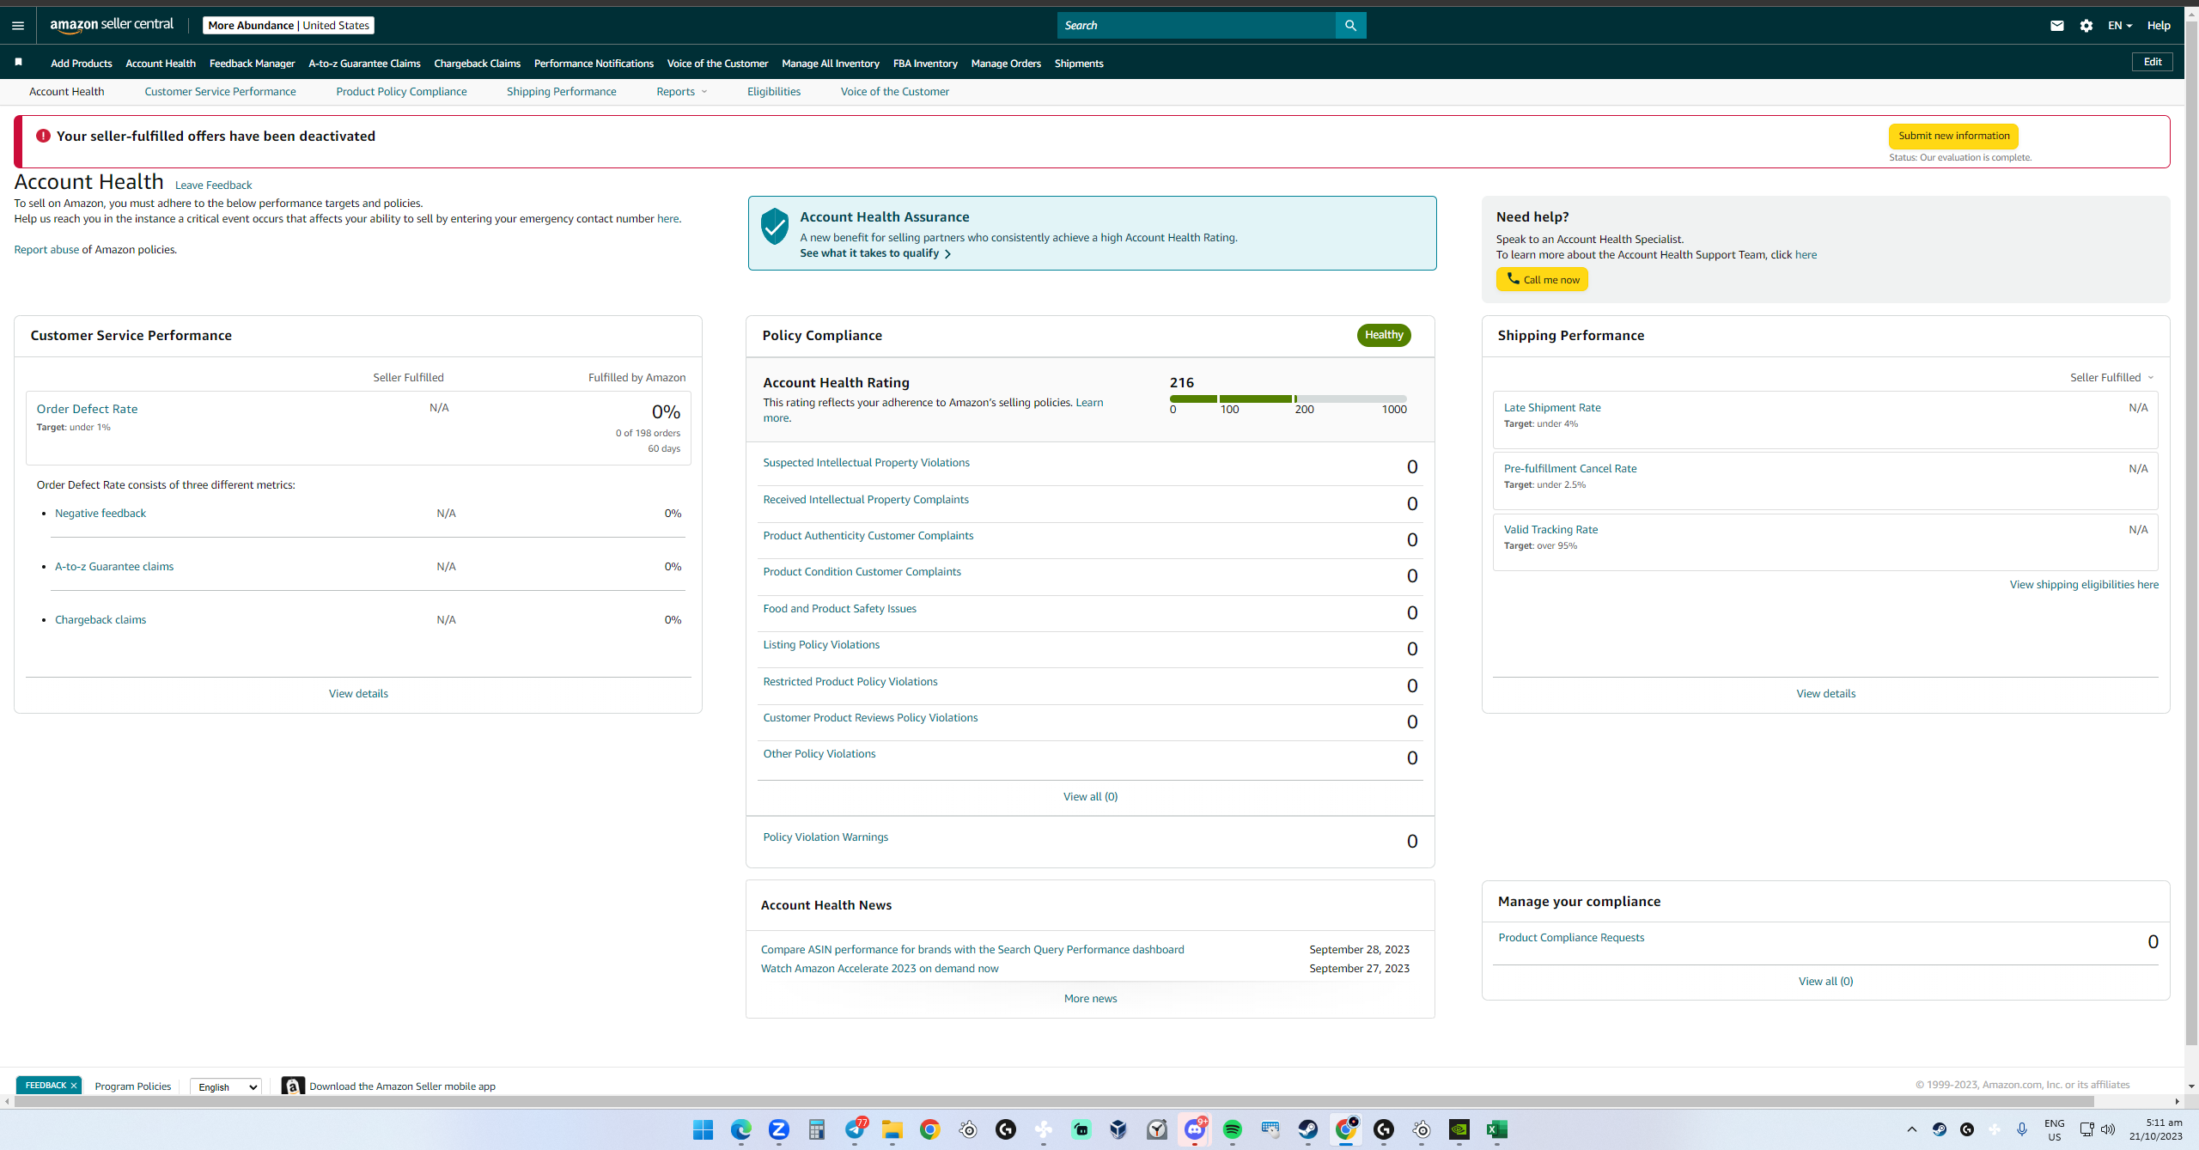Switch to Customer Service Performance tab
The image size is (2199, 1150).
(x=220, y=92)
